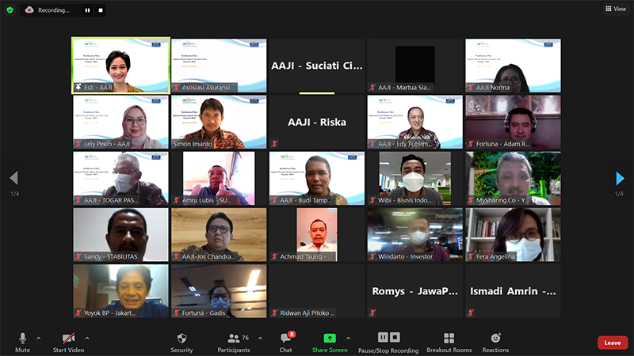Select the AAJI - Martua Sia... tile
634x356 pixels.
[414, 66]
